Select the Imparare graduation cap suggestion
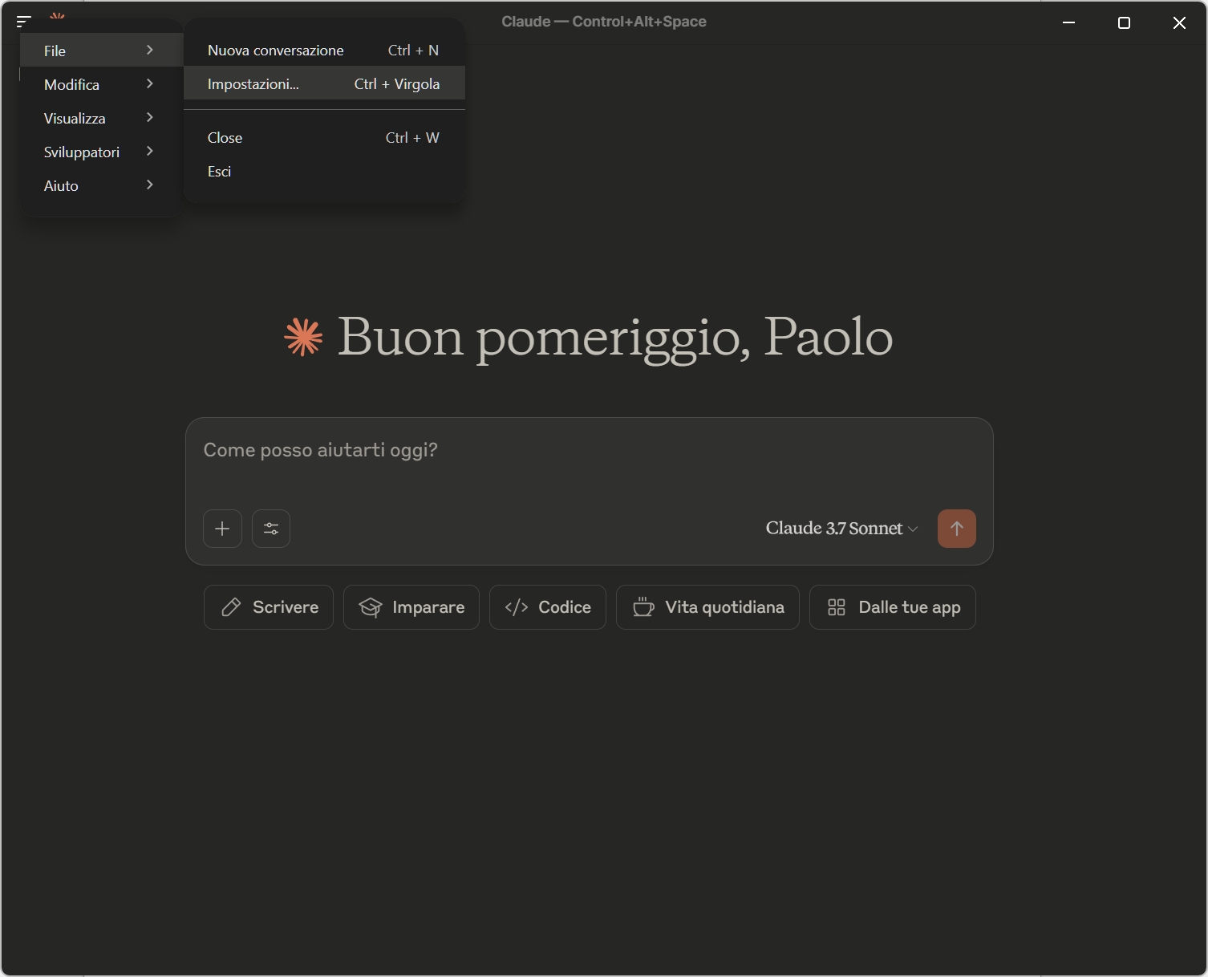 (x=411, y=607)
